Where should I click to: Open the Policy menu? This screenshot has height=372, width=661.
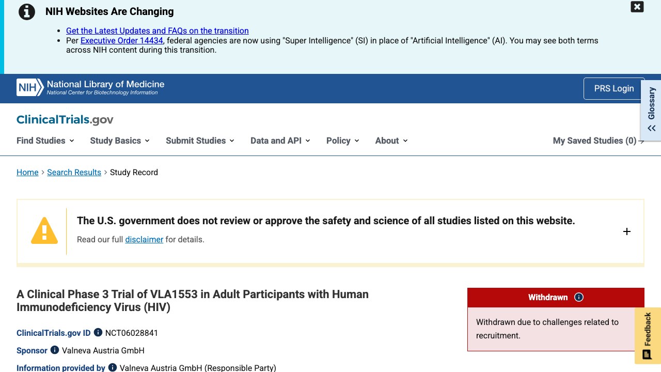342,141
